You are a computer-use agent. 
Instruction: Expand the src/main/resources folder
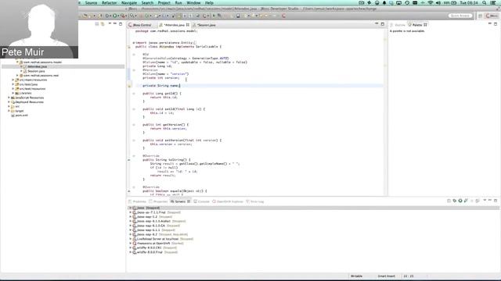13,80
